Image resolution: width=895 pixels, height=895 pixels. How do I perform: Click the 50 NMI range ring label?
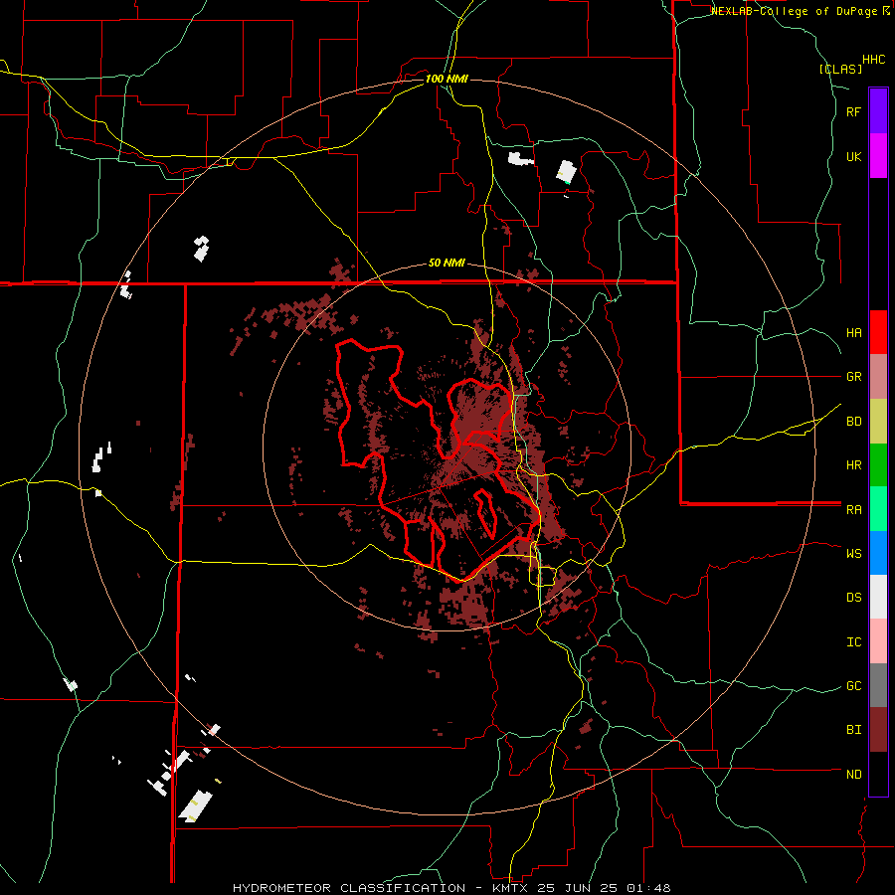pyautogui.click(x=447, y=264)
